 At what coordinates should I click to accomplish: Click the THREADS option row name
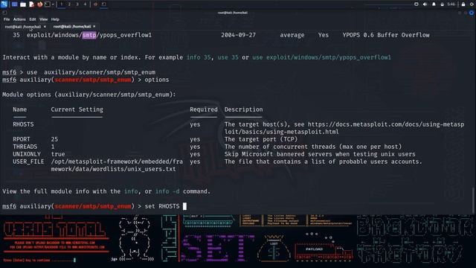[x=25, y=147]
